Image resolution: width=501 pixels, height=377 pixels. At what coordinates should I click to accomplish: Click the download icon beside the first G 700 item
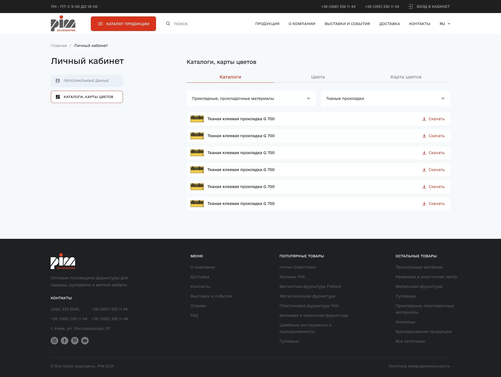[424, 119]
